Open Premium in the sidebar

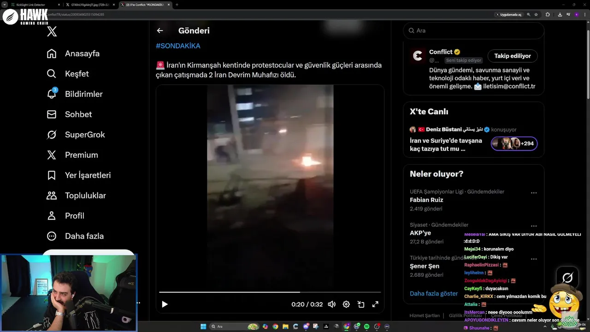click(72, 155)
